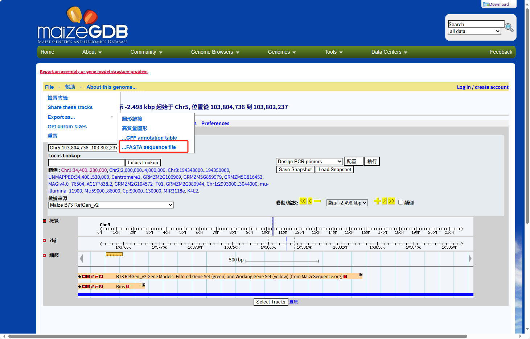
Task: Expand the Community navigation menu
Action: click(147, 52)
